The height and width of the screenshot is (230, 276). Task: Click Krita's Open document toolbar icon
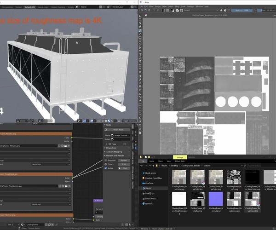(145, 11)
